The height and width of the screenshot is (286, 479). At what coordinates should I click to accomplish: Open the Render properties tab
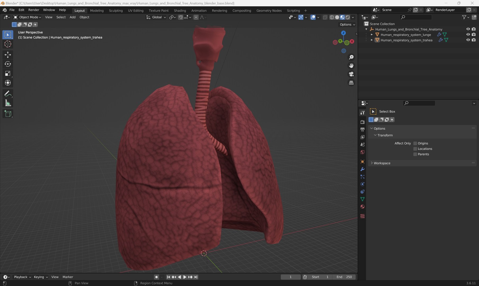pos(362,122)
